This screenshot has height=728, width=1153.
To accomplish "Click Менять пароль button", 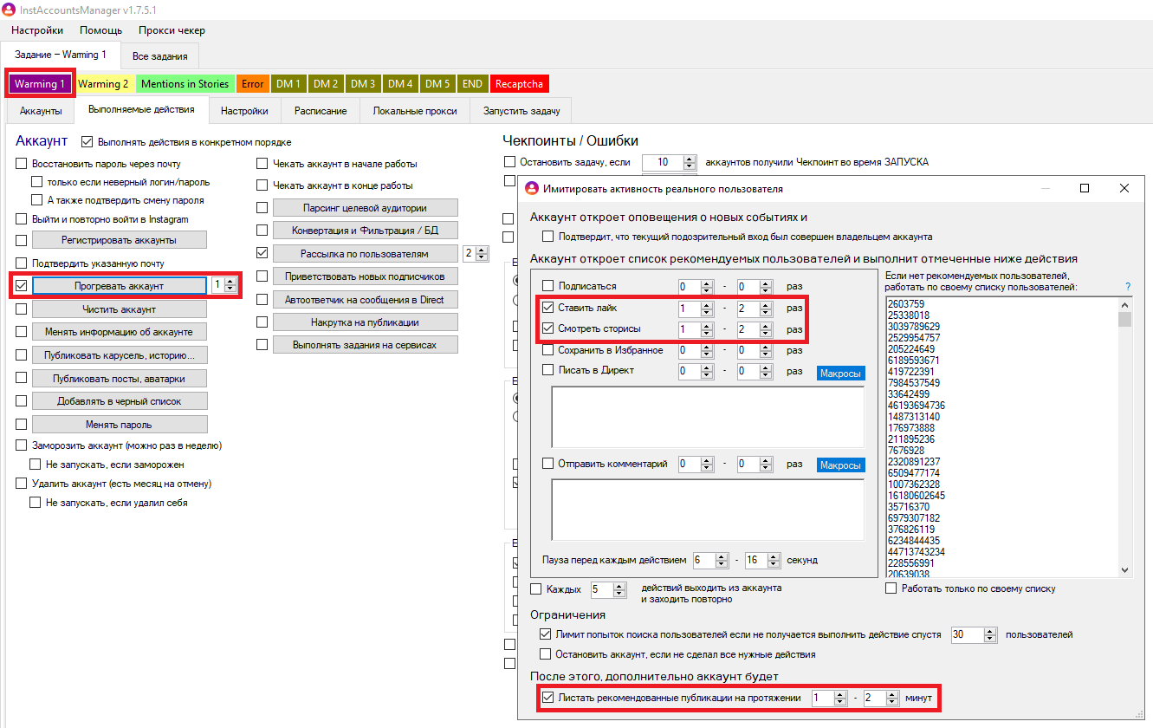I will [x=120, y=425].
